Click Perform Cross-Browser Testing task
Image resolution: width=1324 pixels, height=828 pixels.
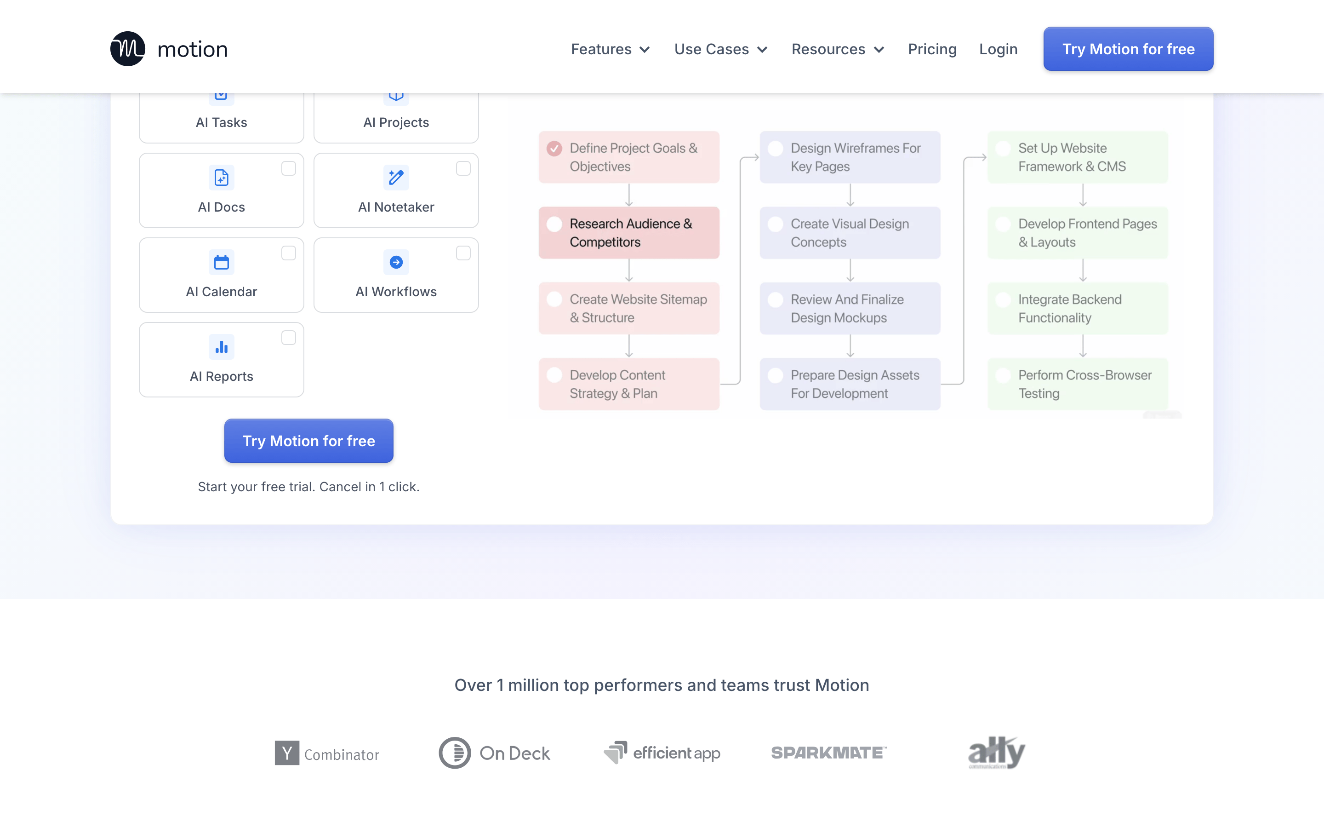click(1077, 384)
